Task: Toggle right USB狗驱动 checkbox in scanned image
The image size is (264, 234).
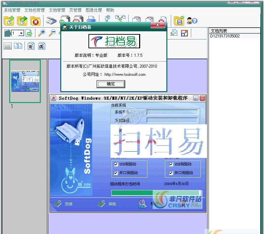Action: (171, 164)
